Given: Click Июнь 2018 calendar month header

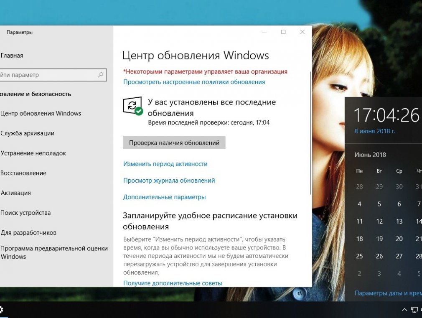Looking at the screenshot, I should tap(370, 155).
